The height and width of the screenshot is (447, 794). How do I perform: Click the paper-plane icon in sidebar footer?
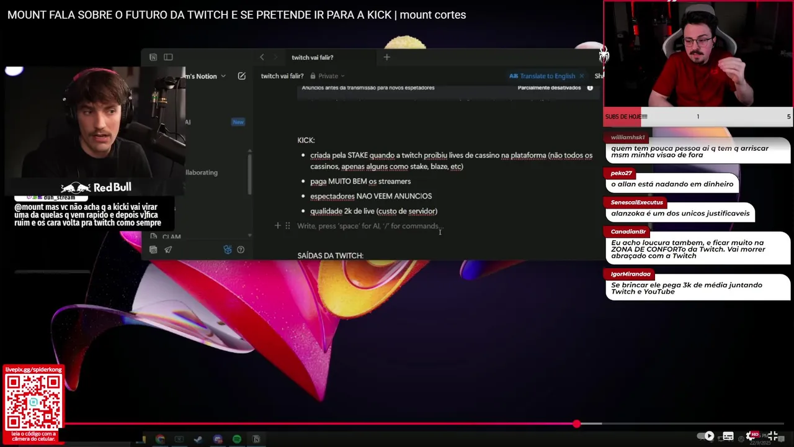(x=168, y=250)
